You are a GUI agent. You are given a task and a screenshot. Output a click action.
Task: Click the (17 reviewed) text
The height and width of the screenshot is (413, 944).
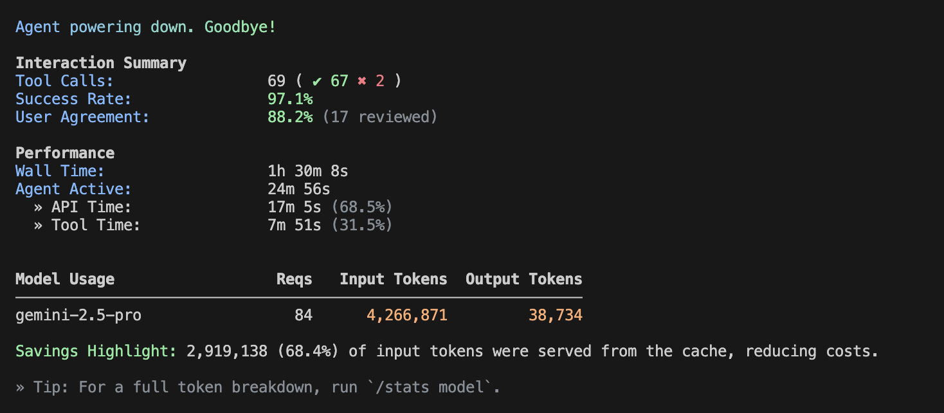[379, 117]
